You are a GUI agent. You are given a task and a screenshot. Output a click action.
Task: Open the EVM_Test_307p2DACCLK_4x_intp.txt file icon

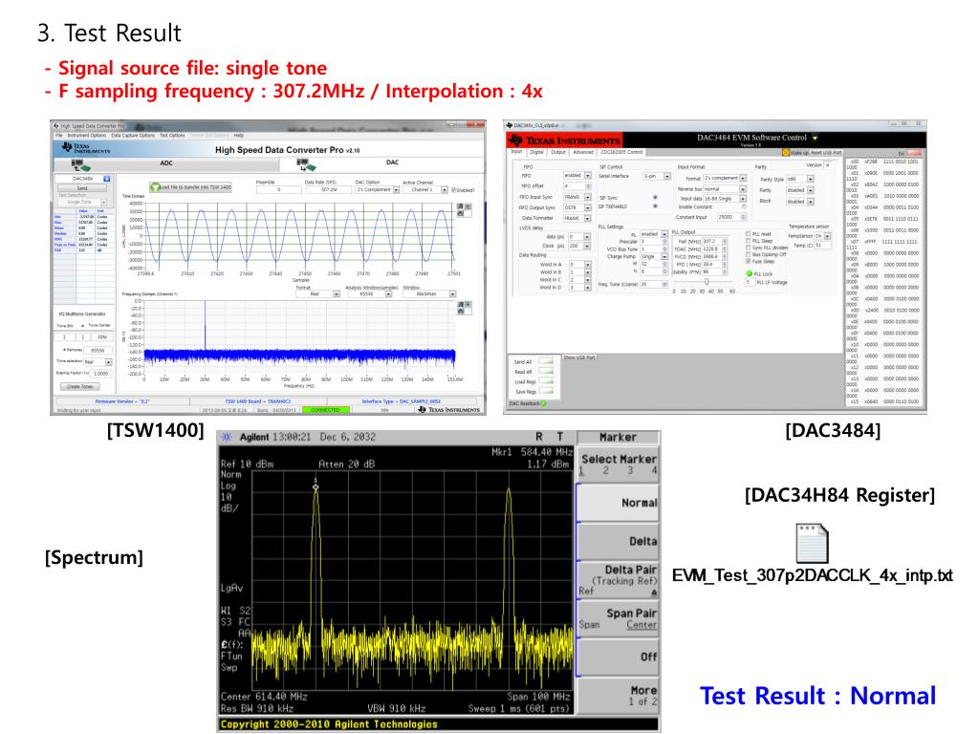813,543
